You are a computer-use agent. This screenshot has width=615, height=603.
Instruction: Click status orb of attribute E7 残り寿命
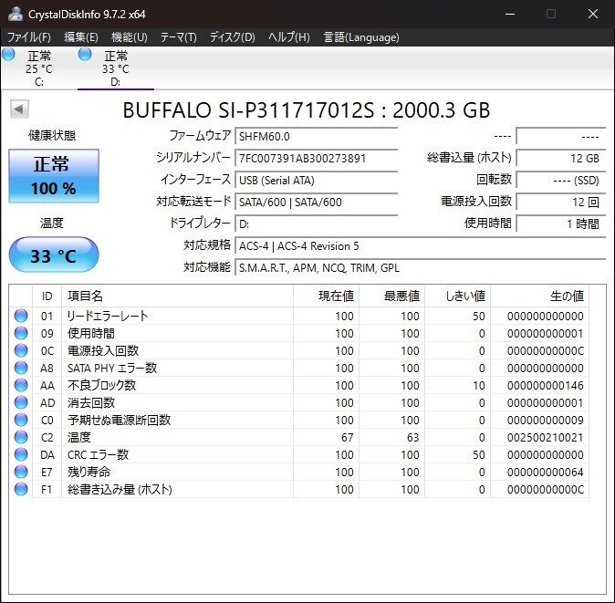(x=21, y=472)
